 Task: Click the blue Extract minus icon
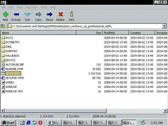pyautogui.click(x=17, y=14)
